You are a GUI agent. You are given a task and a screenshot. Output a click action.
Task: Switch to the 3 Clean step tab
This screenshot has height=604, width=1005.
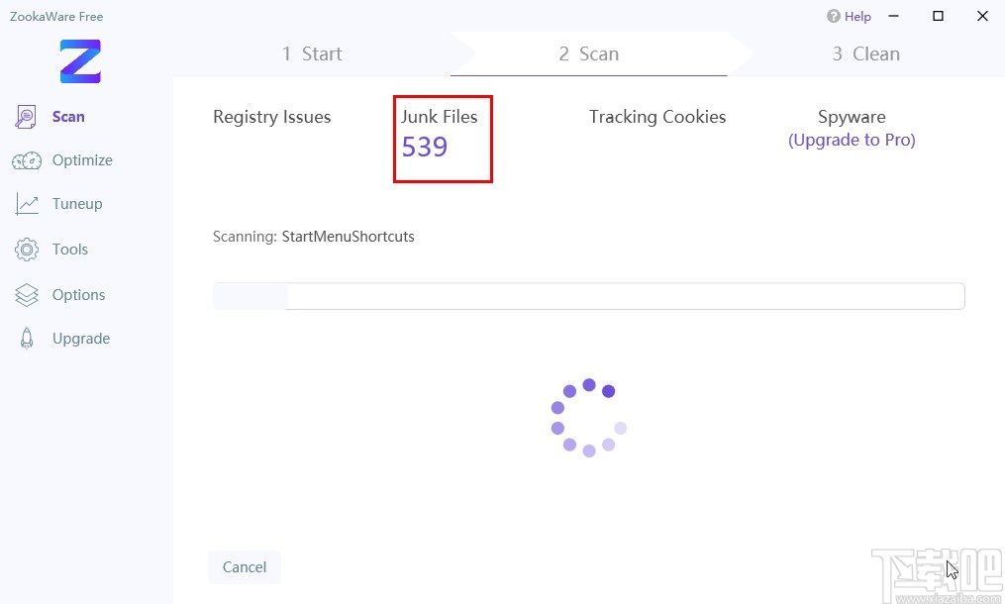[x=865, y=54]
